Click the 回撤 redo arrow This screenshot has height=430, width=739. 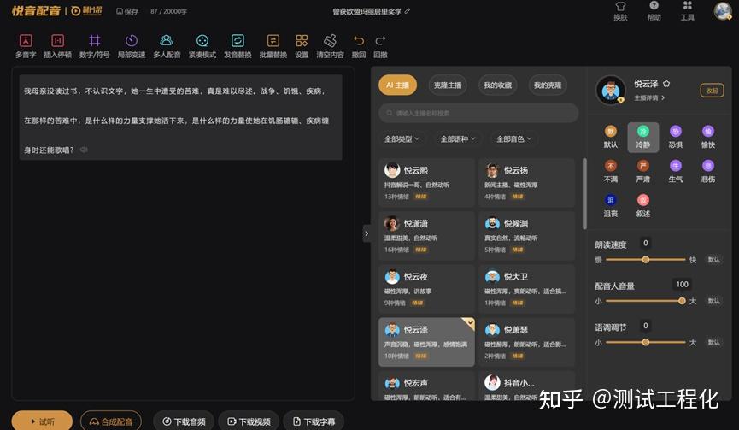[x=380, y=46]
